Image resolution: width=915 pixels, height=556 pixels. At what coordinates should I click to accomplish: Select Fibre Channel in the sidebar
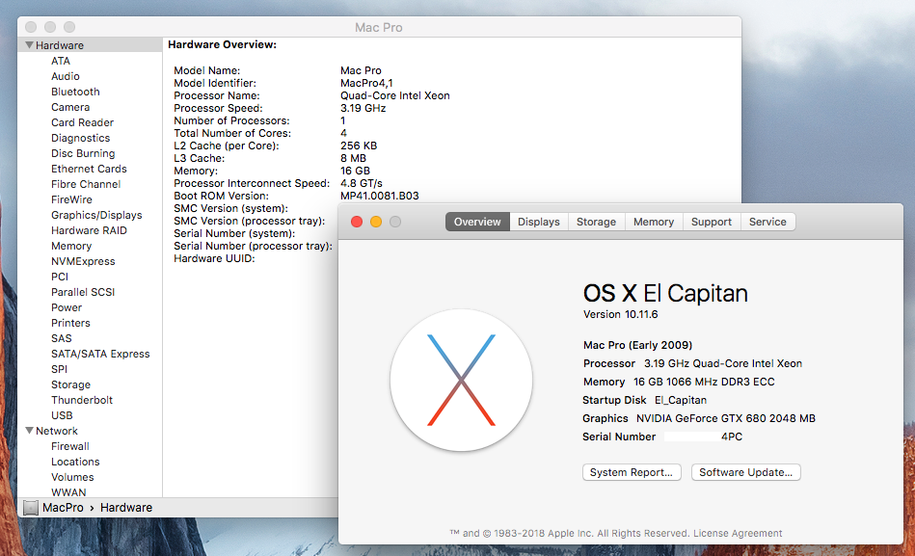coord(86,184)
